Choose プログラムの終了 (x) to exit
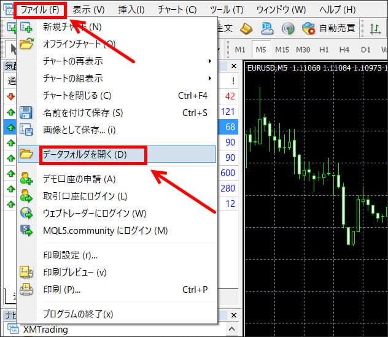Screen dimensions: 388x337 [78, 314]
